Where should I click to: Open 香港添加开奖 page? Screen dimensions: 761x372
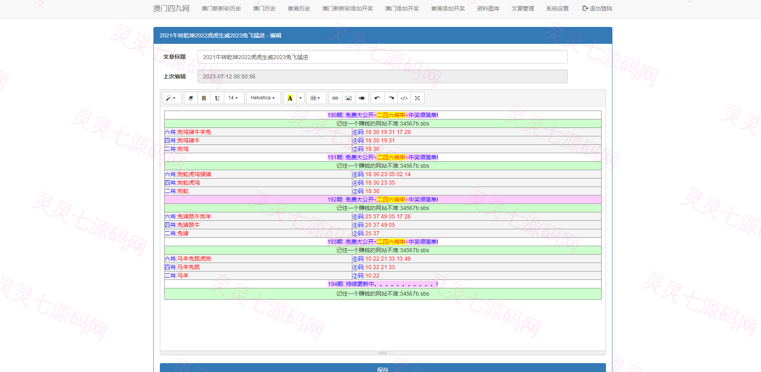click(448, 8)
